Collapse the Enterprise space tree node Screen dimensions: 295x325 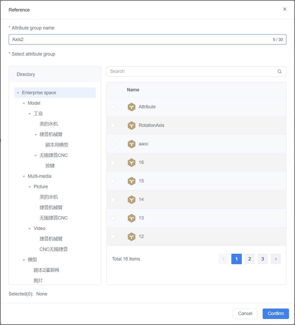pos(18,93)
